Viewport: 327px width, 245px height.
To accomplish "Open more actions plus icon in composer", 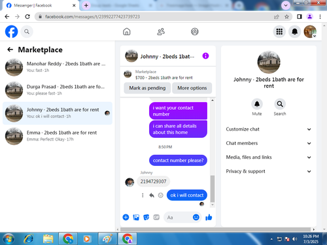I will pos(126,217).
